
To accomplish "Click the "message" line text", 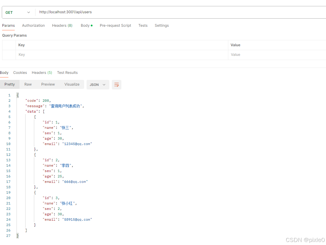I will [55, 106].
